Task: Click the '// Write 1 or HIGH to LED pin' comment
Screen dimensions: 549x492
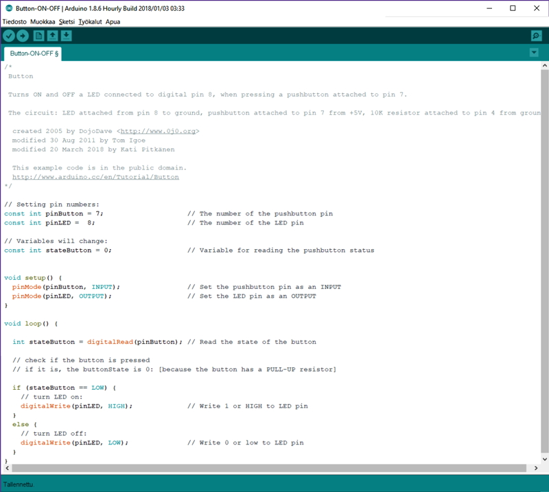Action: point(248,406)
